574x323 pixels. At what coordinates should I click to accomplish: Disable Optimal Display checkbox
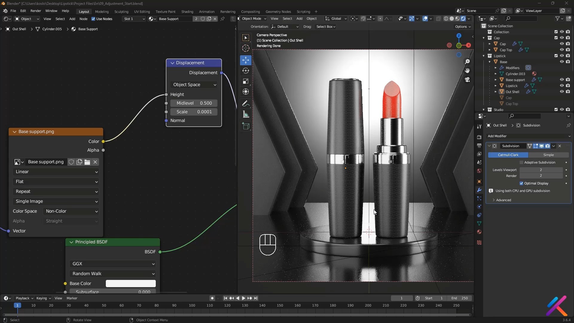tap(521, 183)
